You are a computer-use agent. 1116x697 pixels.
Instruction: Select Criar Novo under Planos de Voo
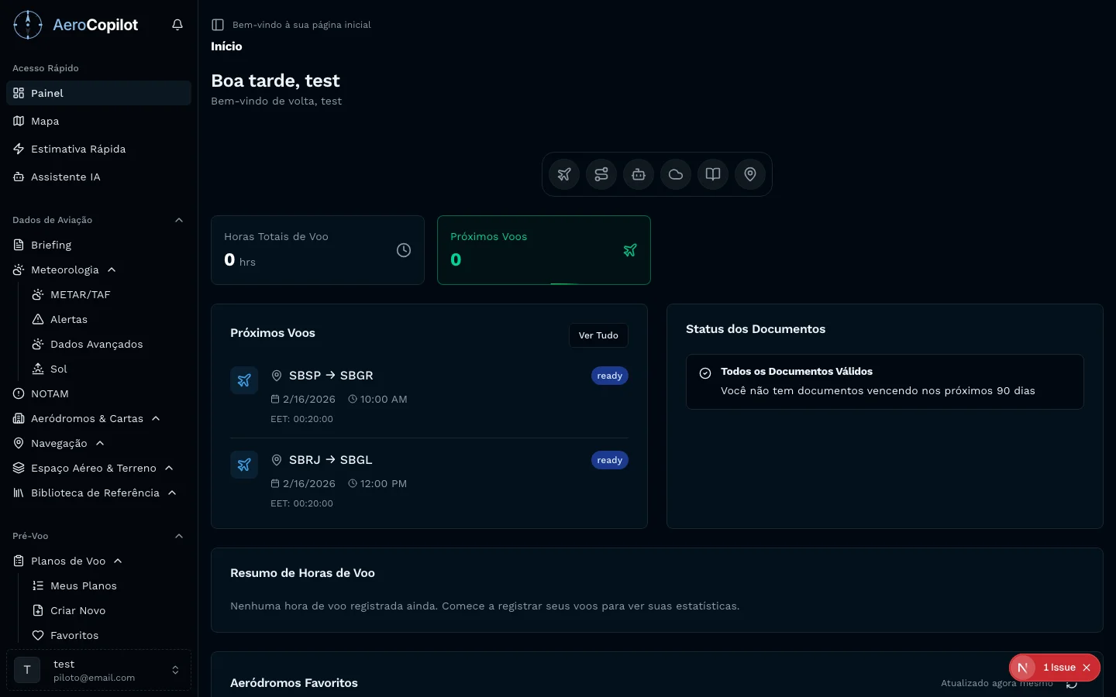point(77,610)
